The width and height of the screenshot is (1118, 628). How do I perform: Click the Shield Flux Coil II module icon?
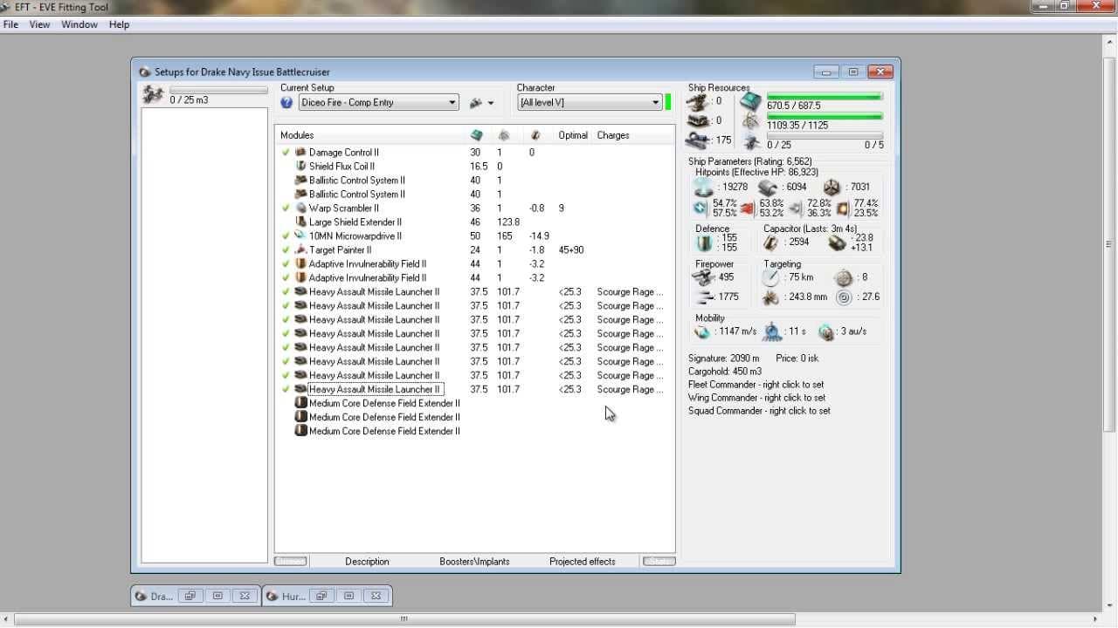(300, 166)
